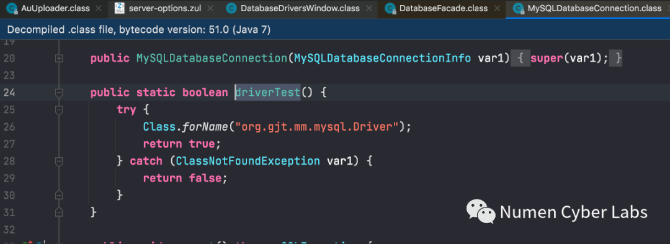
Task: Click line number 24 in the gutter
Action: [x=9, y=92]
